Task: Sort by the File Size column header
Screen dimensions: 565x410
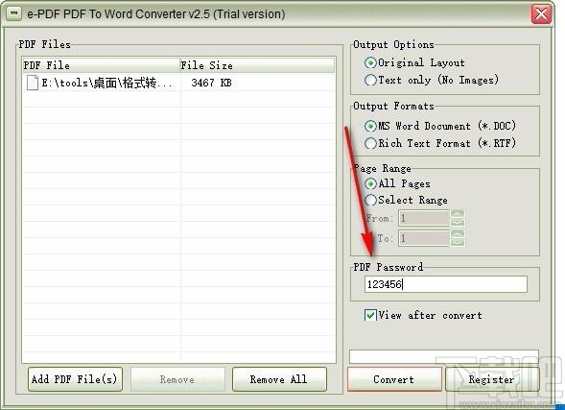Action: [x=257, y=65]
